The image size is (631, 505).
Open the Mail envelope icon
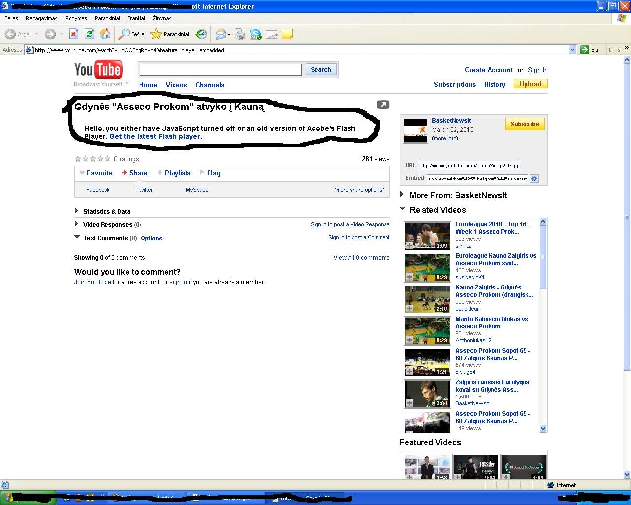pos(221,34)
